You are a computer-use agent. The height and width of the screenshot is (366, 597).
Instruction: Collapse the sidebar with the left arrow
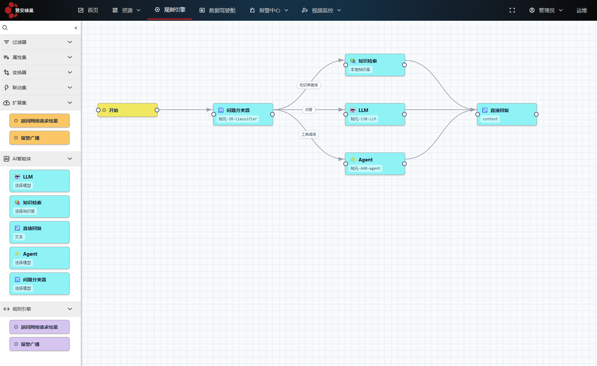[x=76, y=28]
